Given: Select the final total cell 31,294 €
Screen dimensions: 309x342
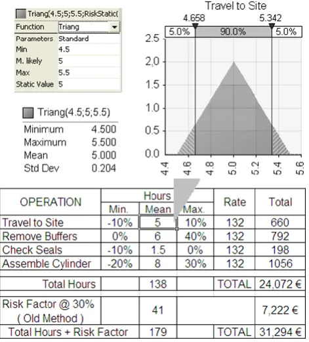Looking at the screenshot, I should click(x=280, y=331).
